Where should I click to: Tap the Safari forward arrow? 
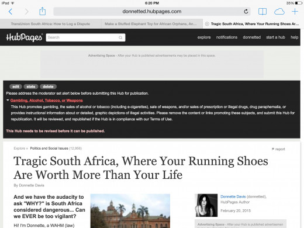pos(26,12)
